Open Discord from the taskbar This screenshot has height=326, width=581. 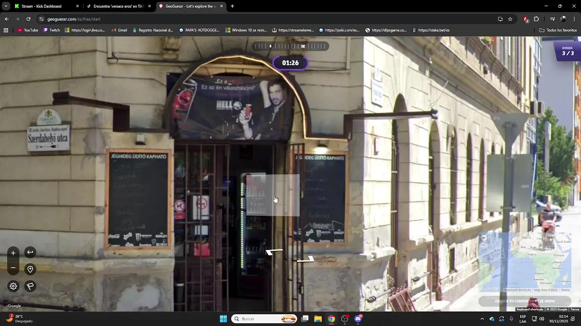pos(358,319)
